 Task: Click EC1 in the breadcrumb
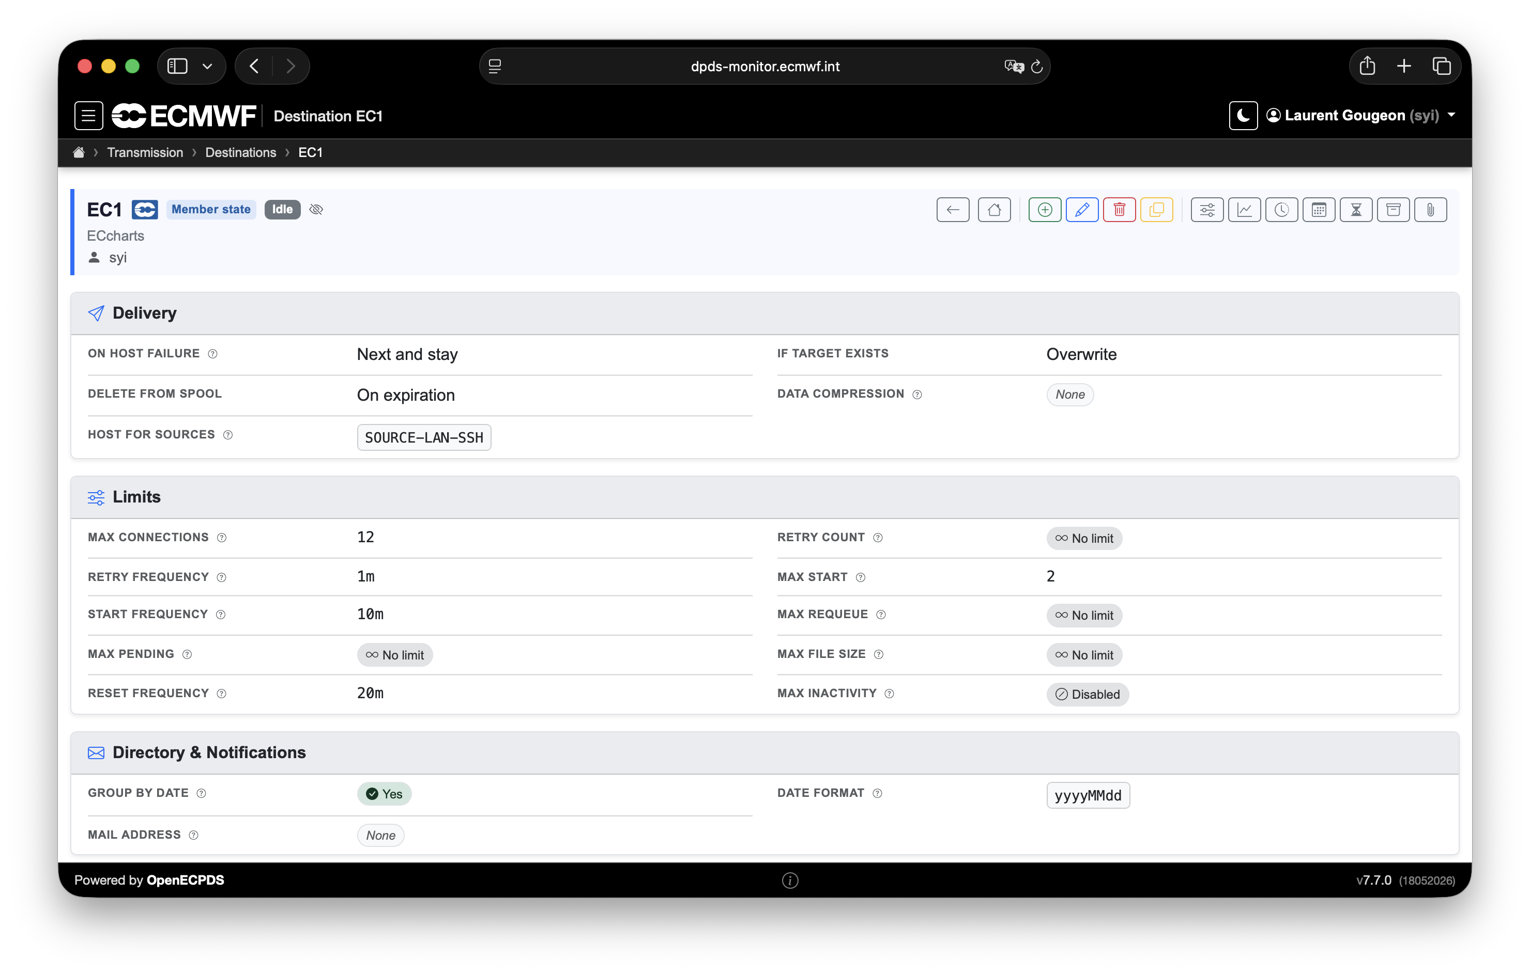[x=310, y=152]
